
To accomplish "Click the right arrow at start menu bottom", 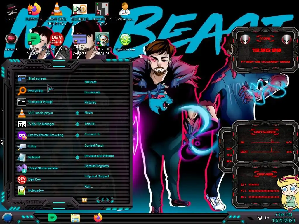I will (x=107, y=199).
